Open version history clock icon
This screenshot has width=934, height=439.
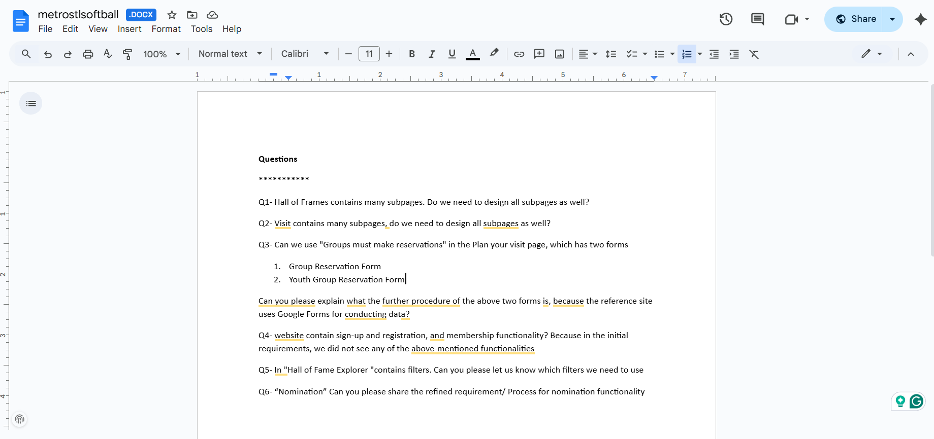726,19
